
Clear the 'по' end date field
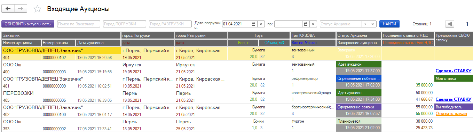tap(313, 24)
